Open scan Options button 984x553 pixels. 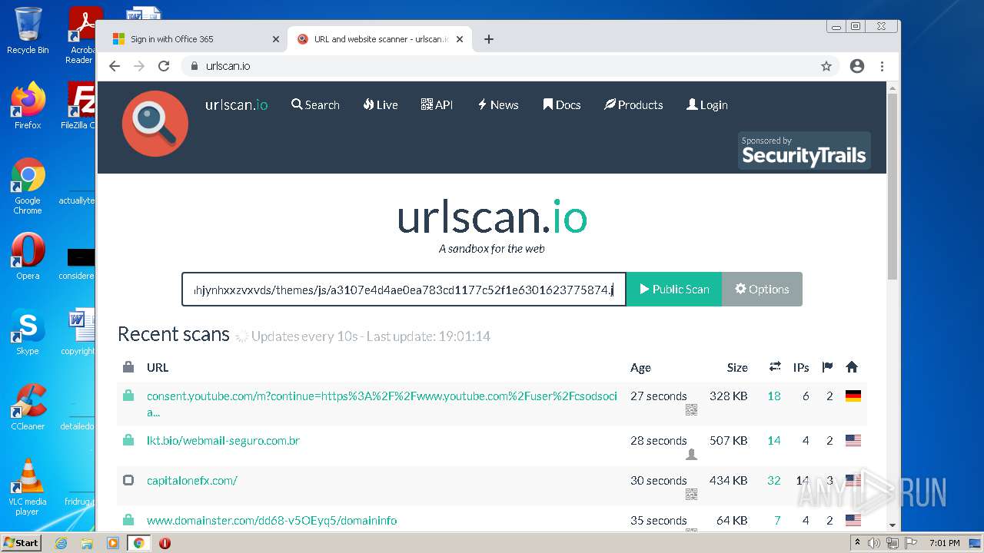pos(762,289)
